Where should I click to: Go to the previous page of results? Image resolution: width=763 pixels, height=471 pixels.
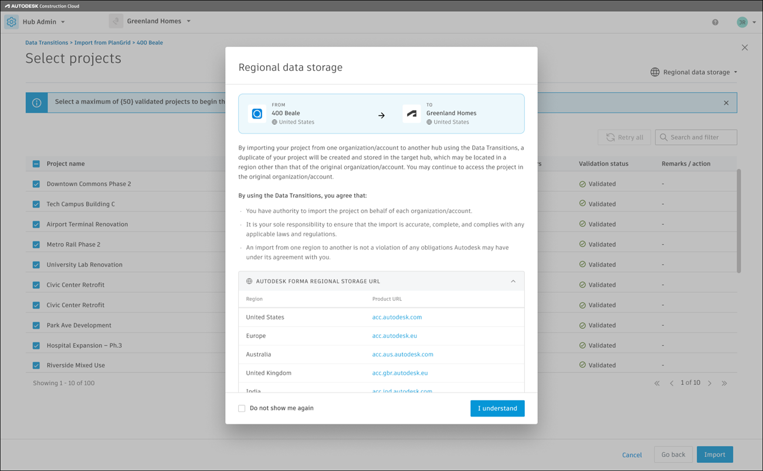point(672,383)
